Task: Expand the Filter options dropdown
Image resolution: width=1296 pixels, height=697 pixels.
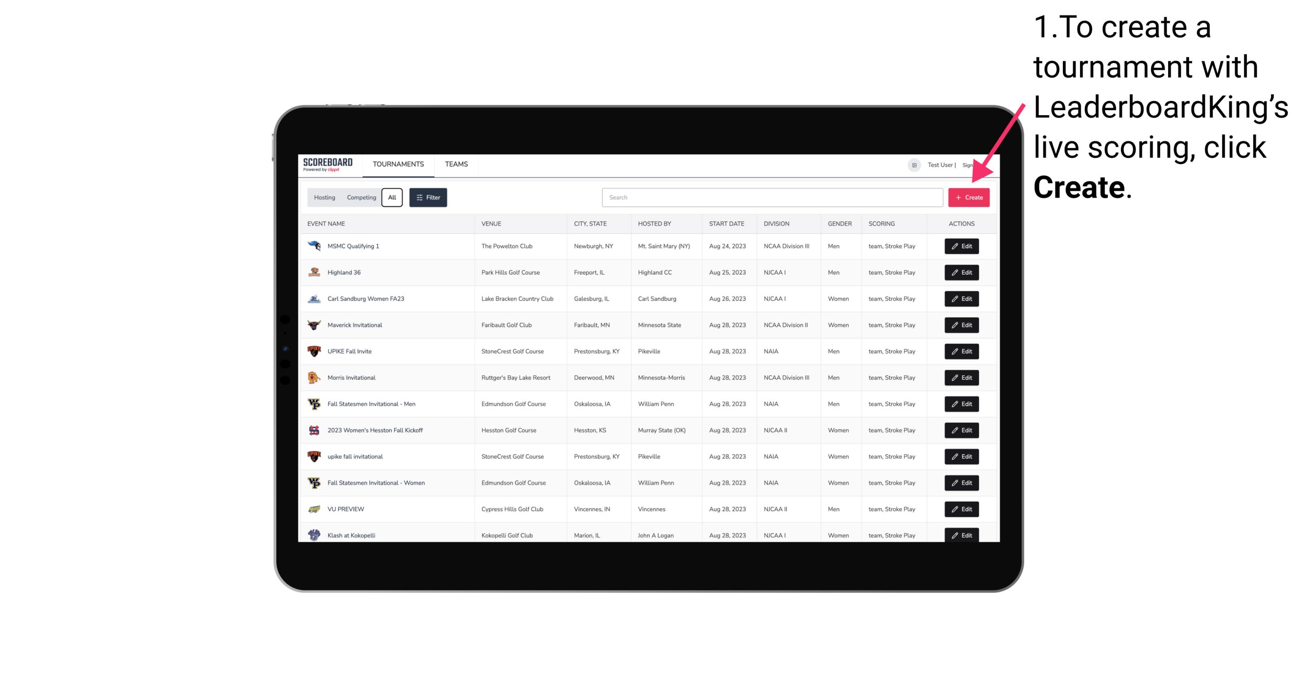Action: (428, 198)
